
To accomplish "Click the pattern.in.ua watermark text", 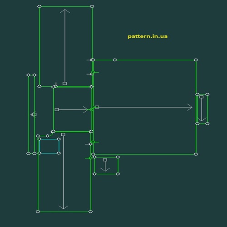I will (x=148, y=36).
